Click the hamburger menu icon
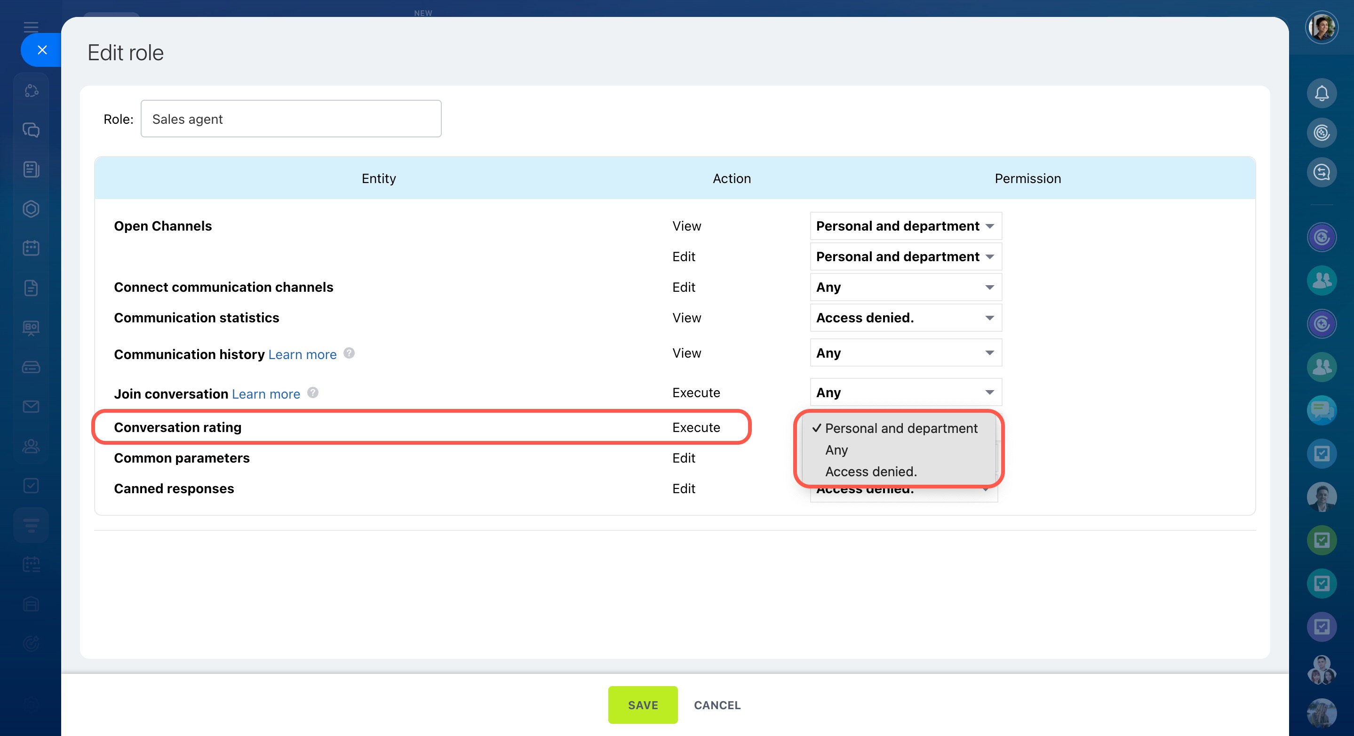 [x=31, y=27]
